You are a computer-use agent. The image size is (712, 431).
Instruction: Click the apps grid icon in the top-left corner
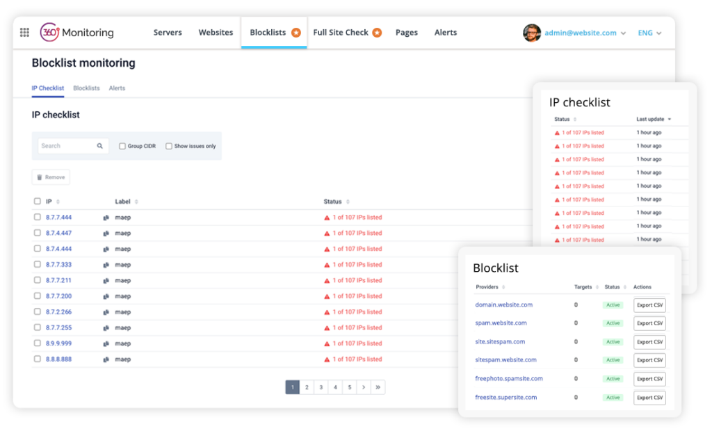[26, 32]
